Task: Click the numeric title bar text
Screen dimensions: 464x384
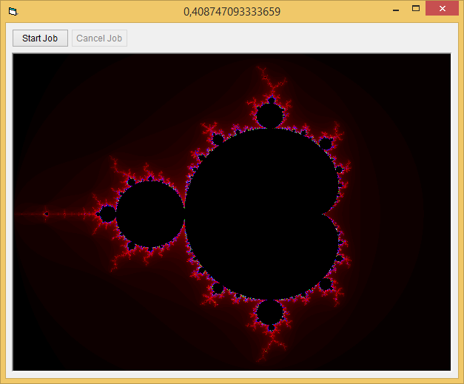Action: 232,11
